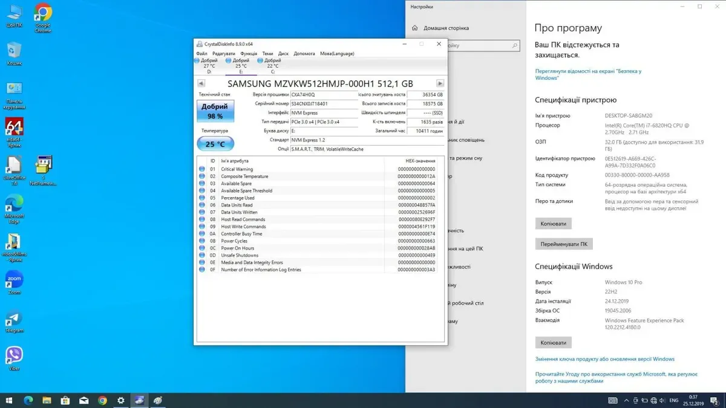Screen dimensions: 726x408
Task: Go to the previous disk using left arrow
Action: [201, 83]
